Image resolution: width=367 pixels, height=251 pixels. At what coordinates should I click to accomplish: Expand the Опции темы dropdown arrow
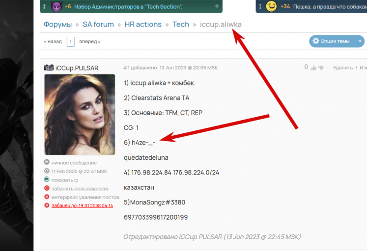tap(360, 41)
